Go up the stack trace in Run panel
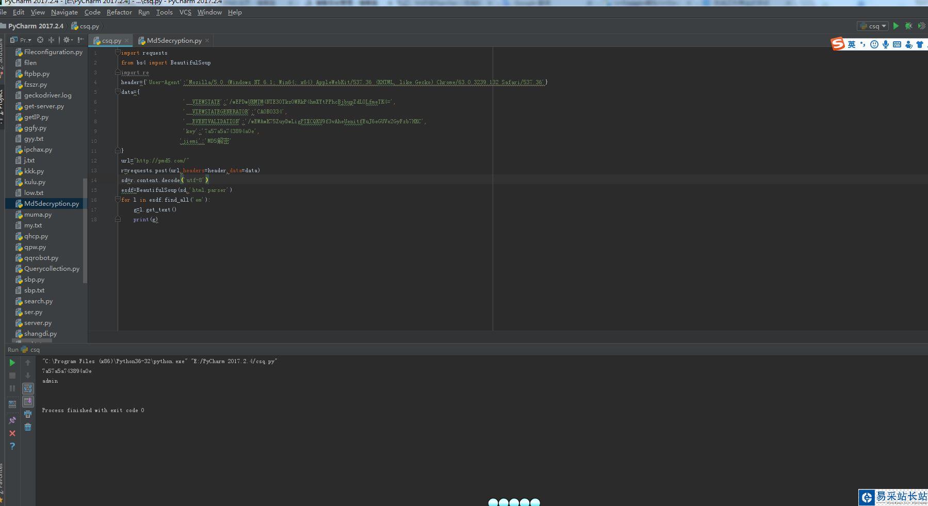Screen dimensions: 928x506 pyautogui.click(x=28, y=363)
